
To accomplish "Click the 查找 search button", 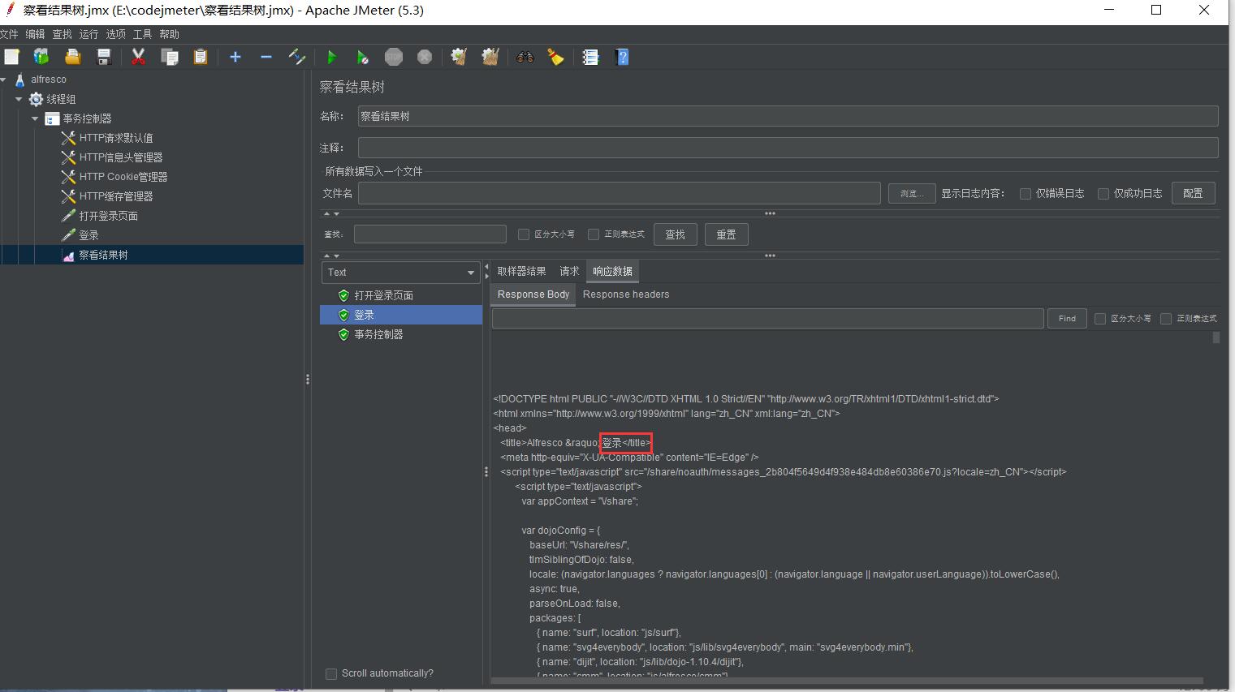I will [x=676, y=234].
